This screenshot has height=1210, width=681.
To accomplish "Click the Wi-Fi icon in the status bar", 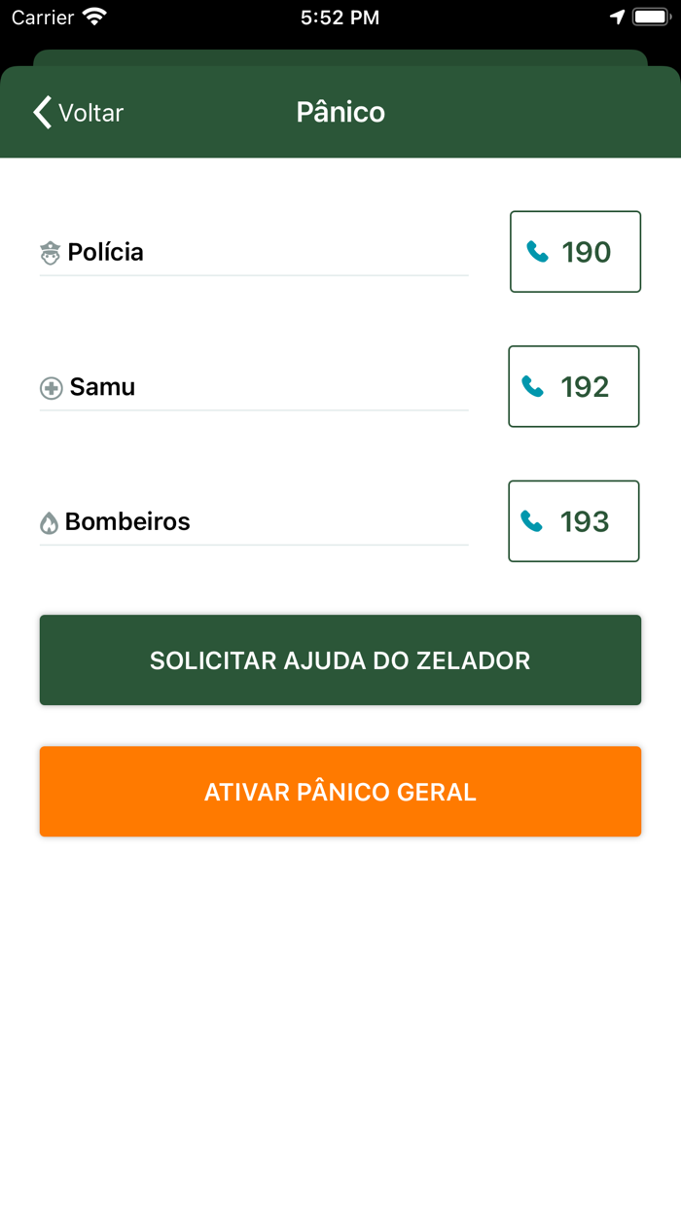I will [x=92, y=17].
